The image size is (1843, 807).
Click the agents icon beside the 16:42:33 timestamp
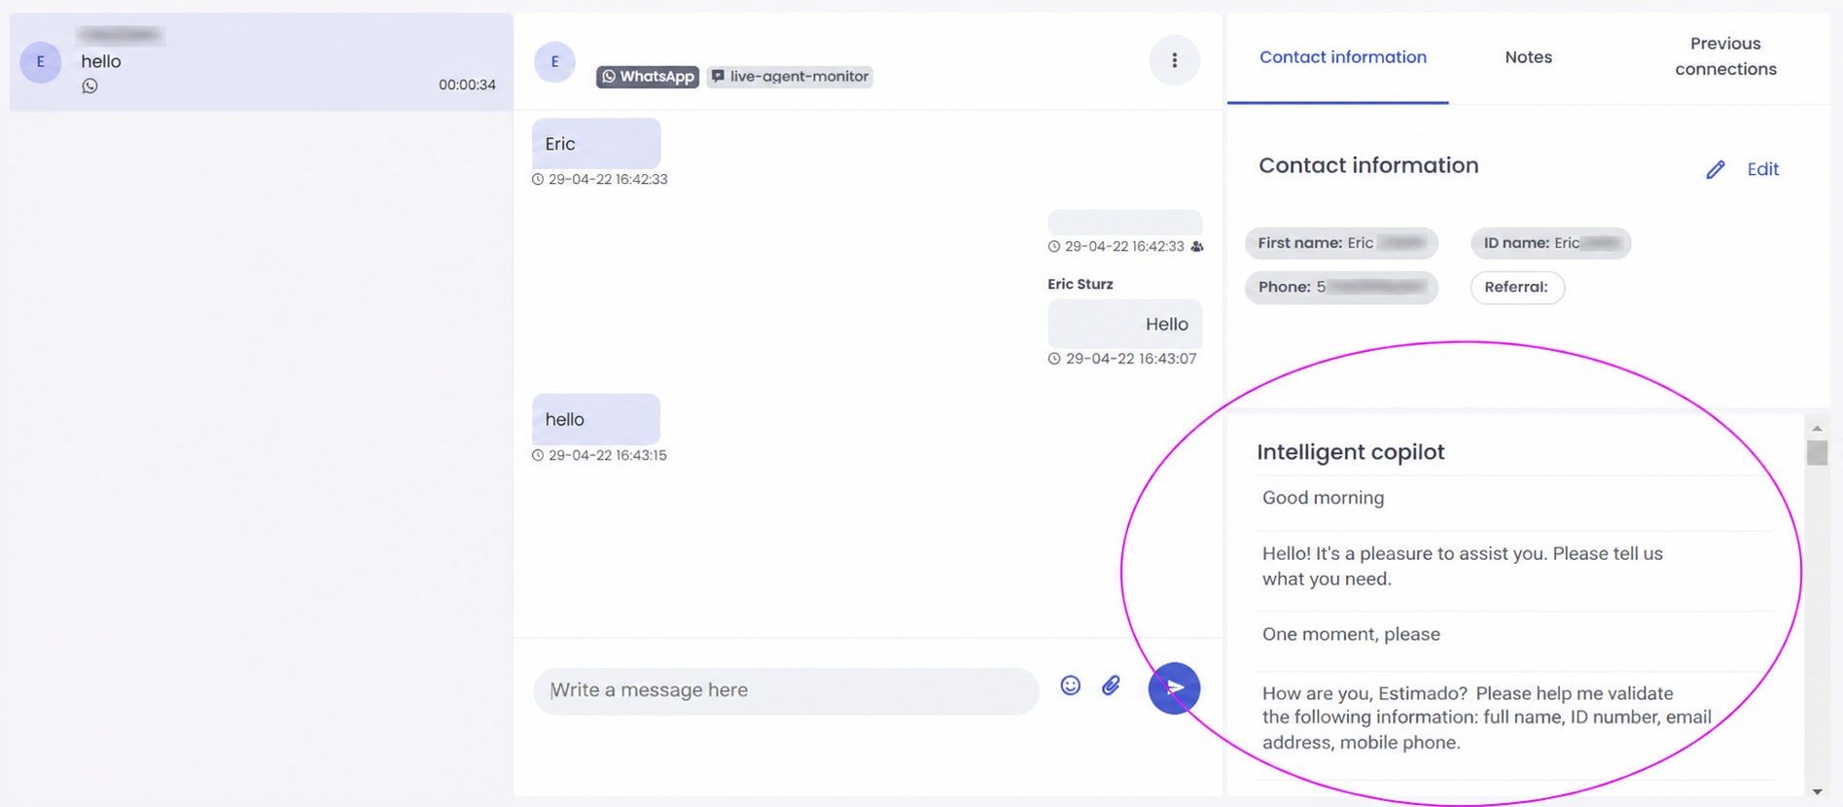coord(1197,247)
